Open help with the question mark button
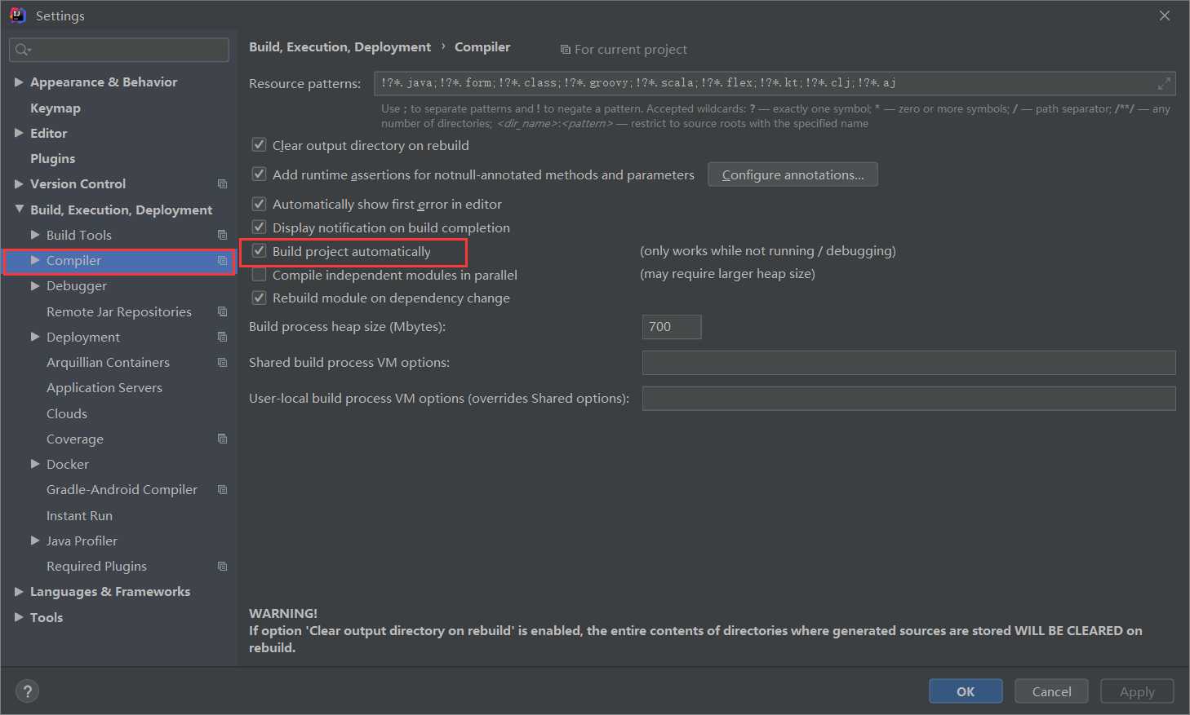The height and width of the screenshot is (715, 1190). [x=28, y=691]
